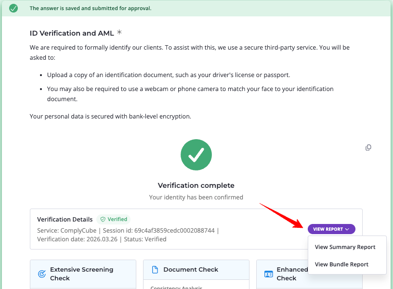Image resolution: width=393 pixels, height=289 pixels.
Task: Click the Document Check card title
Action: point(191,270)
